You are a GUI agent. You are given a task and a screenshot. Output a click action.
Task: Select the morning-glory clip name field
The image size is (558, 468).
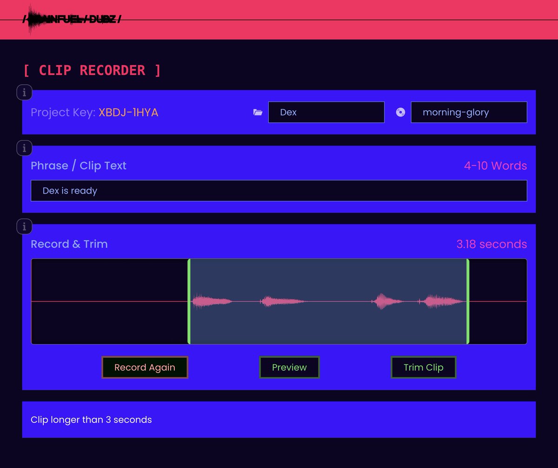pos(469,112)
